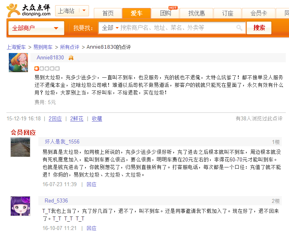Screen dimensions: 289x236
Task: Click the 16-10-07 11:21 timestamp
Action: click(59, 228)
